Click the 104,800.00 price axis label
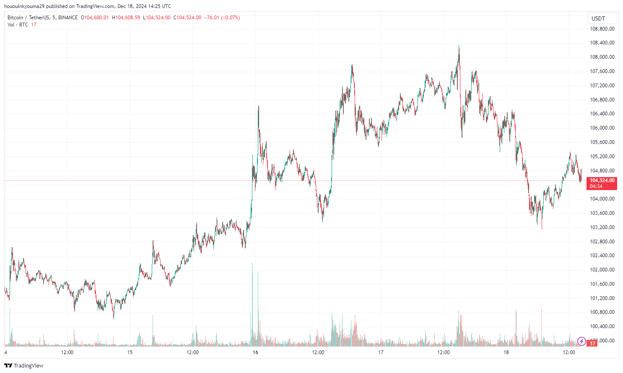Viewport: 623px width, 373px height. coord(602,171)
